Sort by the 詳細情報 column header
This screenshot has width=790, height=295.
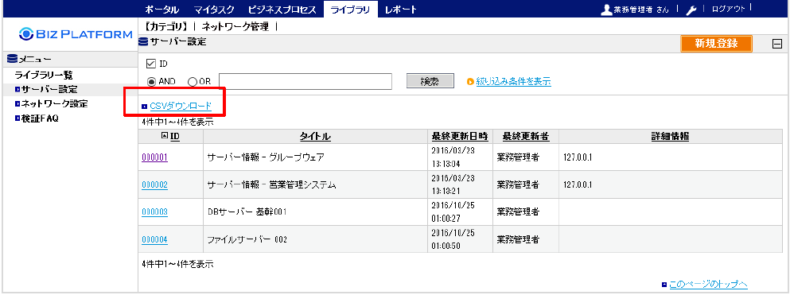tap(670, 136)
